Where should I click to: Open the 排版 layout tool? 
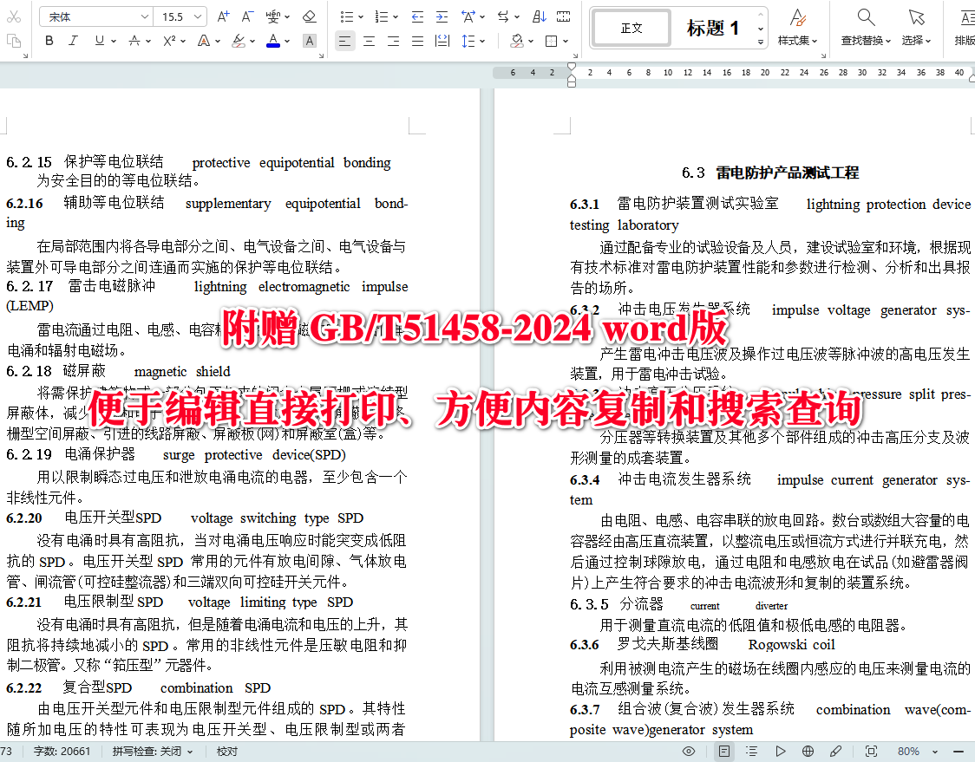965,28
